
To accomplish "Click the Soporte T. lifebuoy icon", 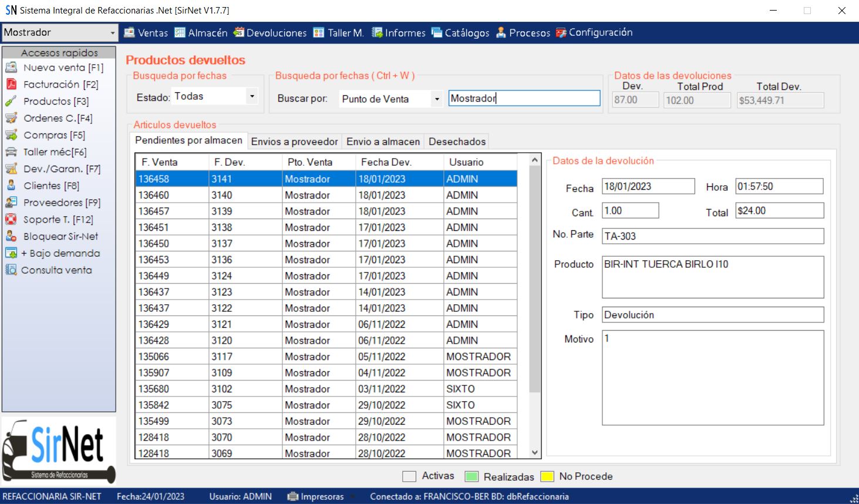I will pos(11,219).
